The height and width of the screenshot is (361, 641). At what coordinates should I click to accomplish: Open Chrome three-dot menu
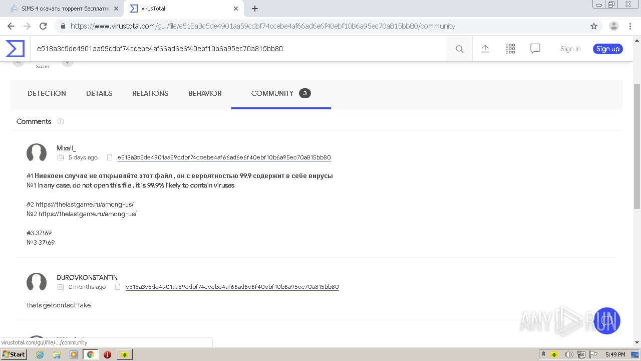pyautogui.click(x=630, y=26)
